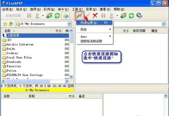Viewport: 169px width, 116px height.
Task: Open the right play button dropdown arrow
Action: 117,16
